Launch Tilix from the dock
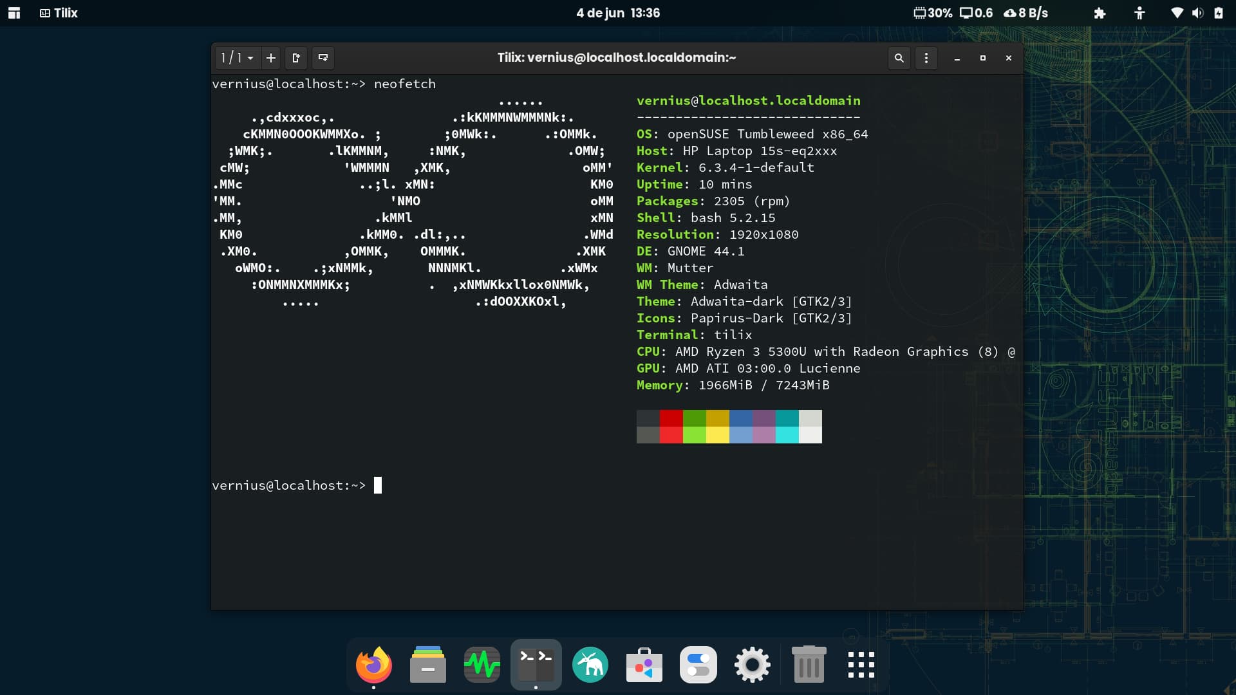Viewport: 1236px width, 695px height. coord(536,665)
